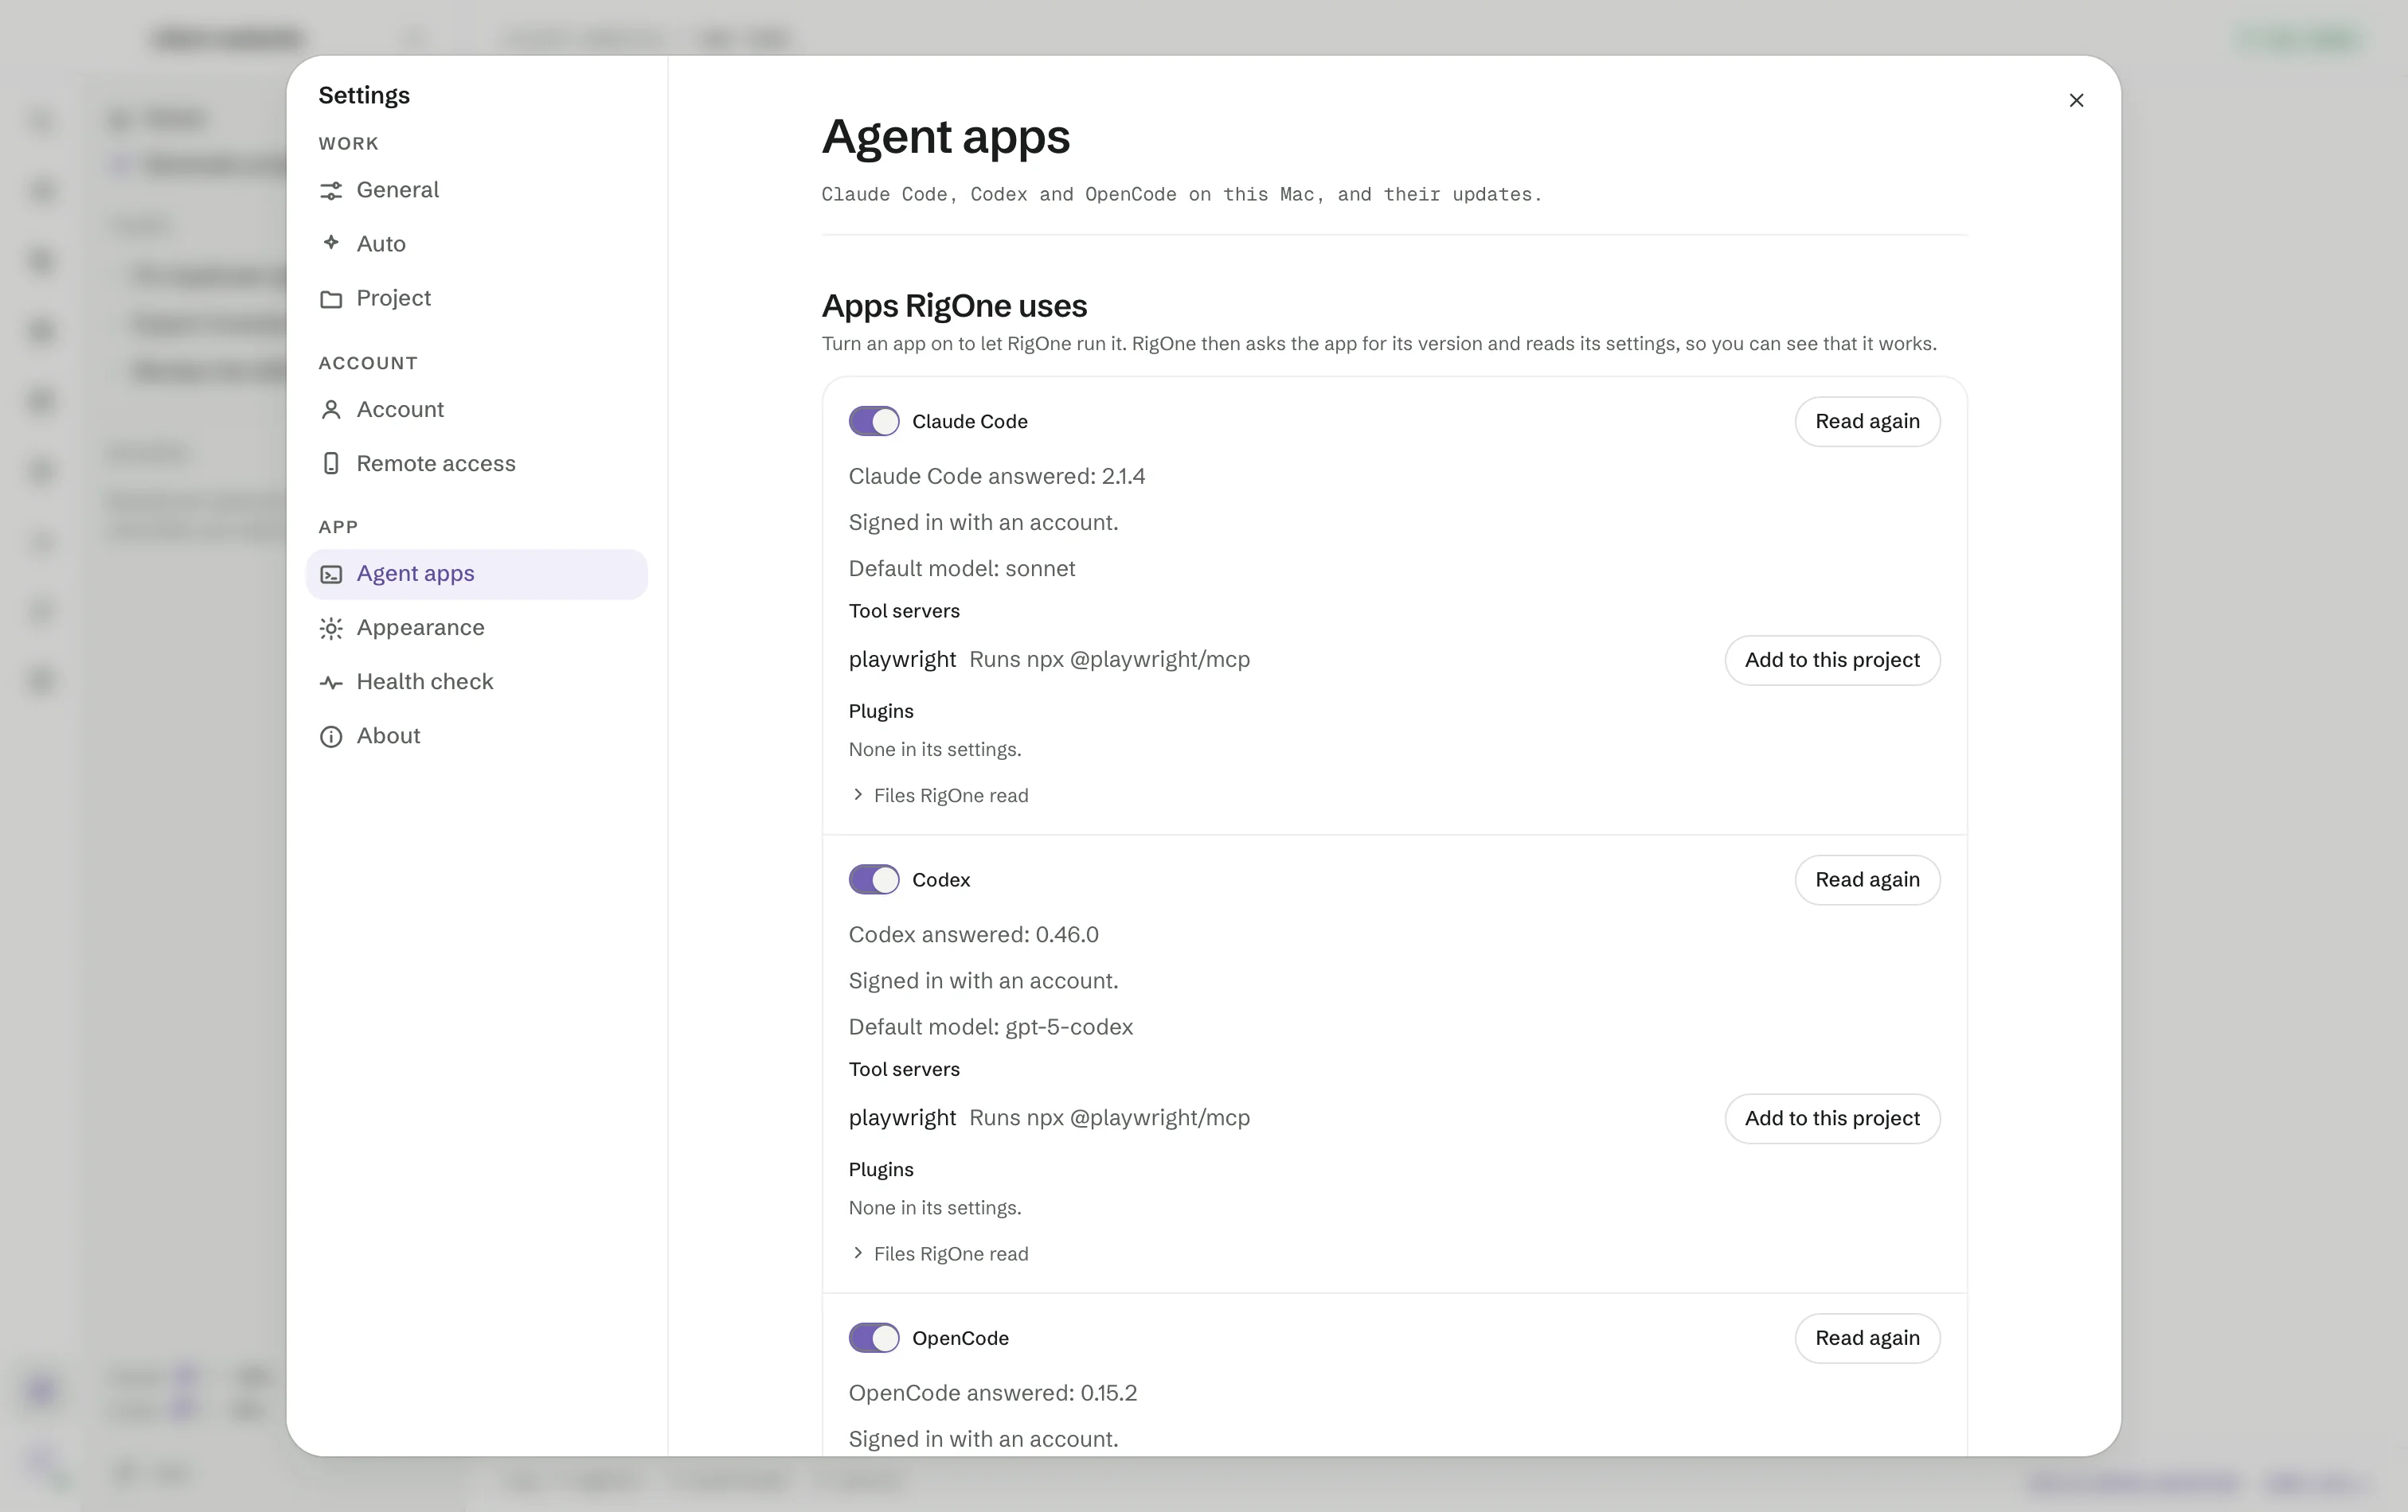This screenshot has height=1512, width=2408.
Task: Click the 'Apps RigOne uses' heading
Action: 954,306
